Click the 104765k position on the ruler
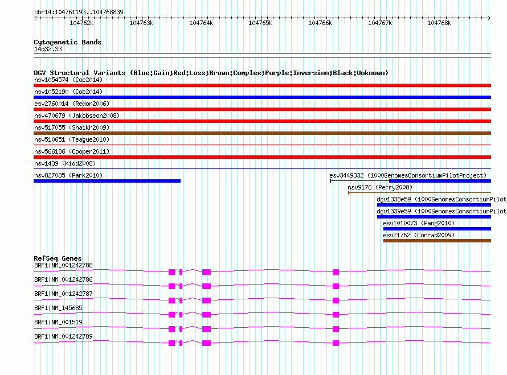The image size is (507, 375). [x=261, y=23]
